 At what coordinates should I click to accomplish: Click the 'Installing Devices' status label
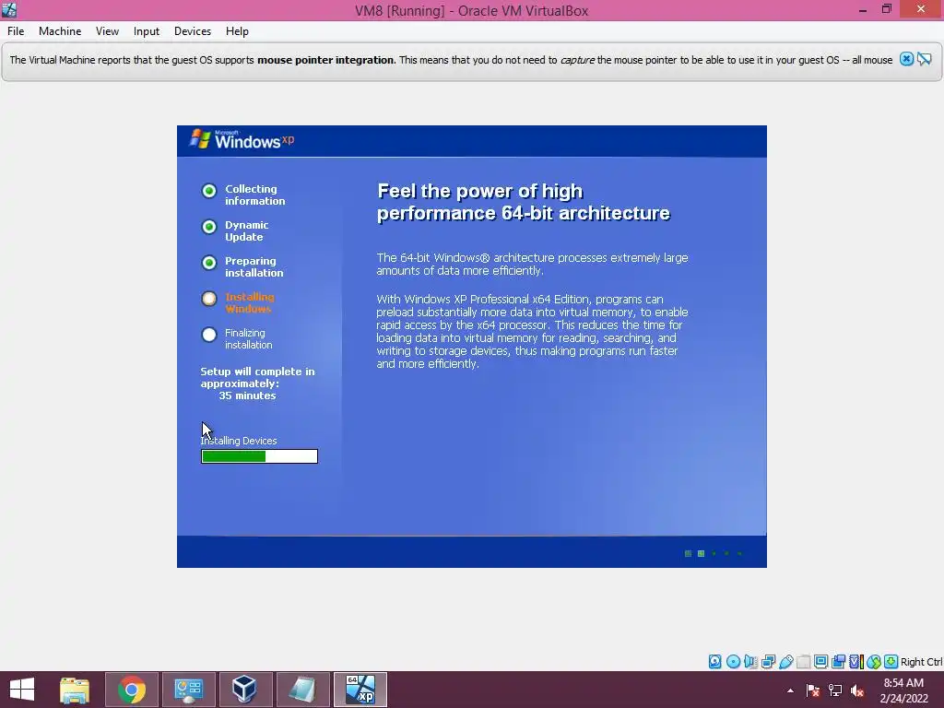(x=239, y=441)
